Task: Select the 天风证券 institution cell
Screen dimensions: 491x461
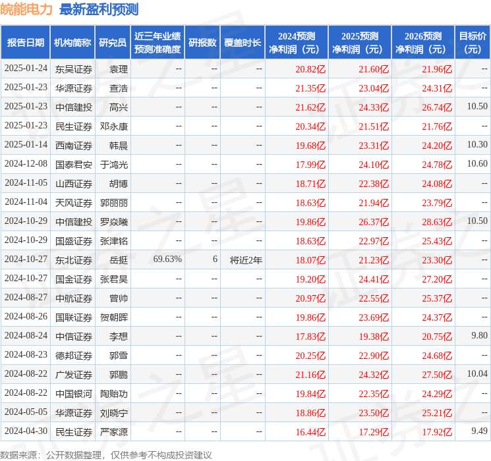Action: pos(74,203)
